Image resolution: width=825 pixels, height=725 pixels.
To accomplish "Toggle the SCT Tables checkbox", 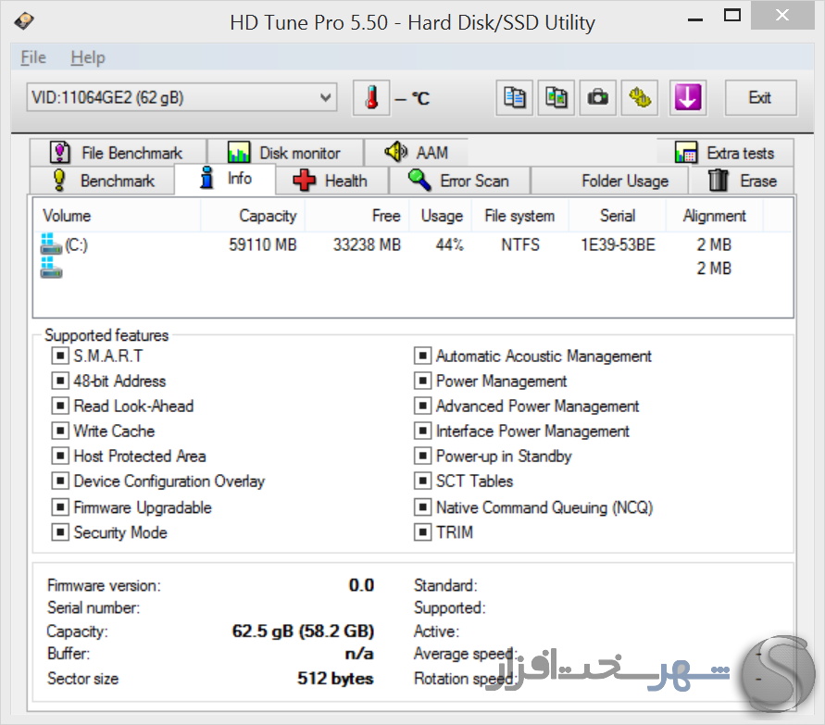I will [422, 481].
